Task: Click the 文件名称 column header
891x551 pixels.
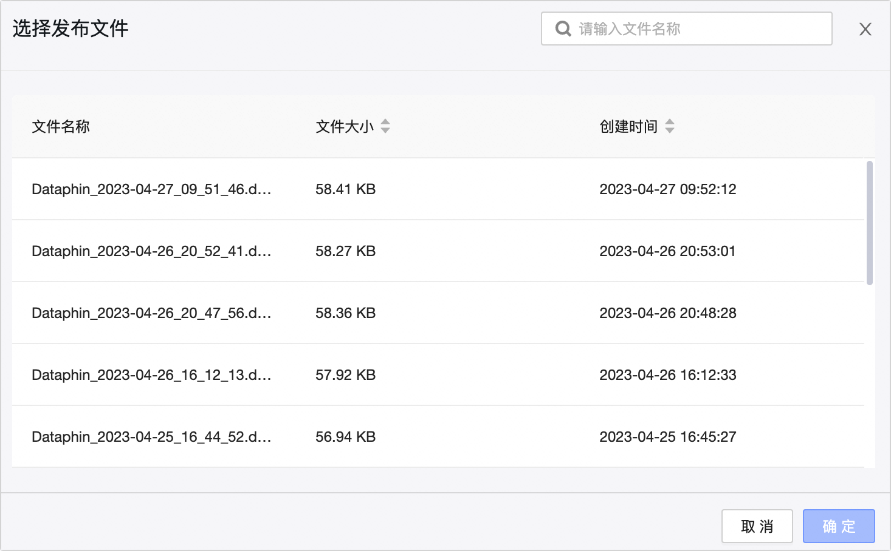Action: pyautogui.click(x=61, y=126)
